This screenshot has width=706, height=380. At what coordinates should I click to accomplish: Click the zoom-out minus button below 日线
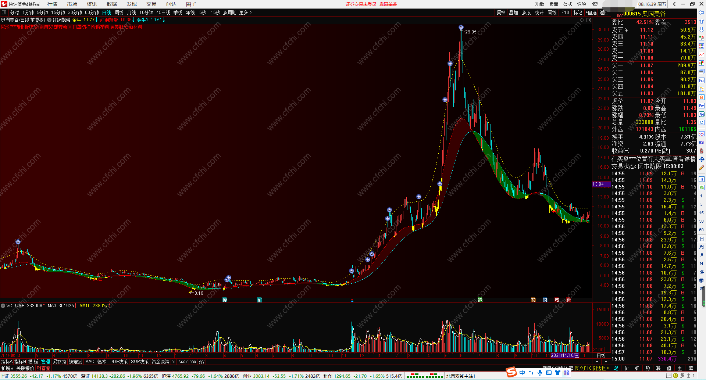(606, 361)
